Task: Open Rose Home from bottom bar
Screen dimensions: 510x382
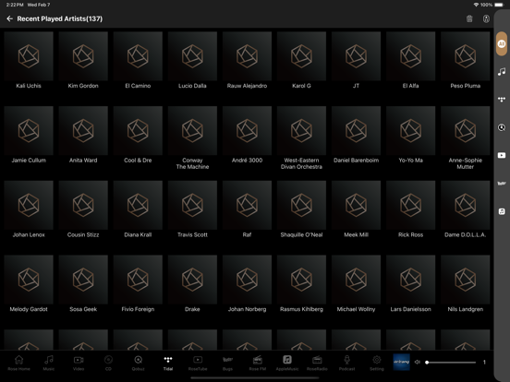Action: tap(18, 363)
